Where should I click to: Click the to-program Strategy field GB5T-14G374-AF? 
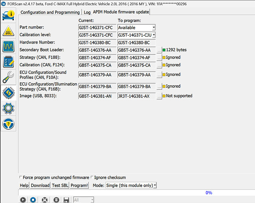click(137, 58)
